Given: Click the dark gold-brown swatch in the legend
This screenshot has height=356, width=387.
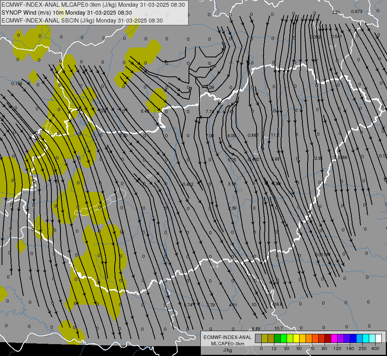Looking at the screenshot, I should [271, 338].
